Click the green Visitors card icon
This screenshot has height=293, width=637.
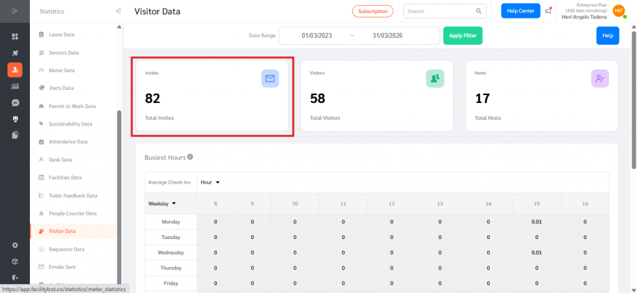coord(435,78)
